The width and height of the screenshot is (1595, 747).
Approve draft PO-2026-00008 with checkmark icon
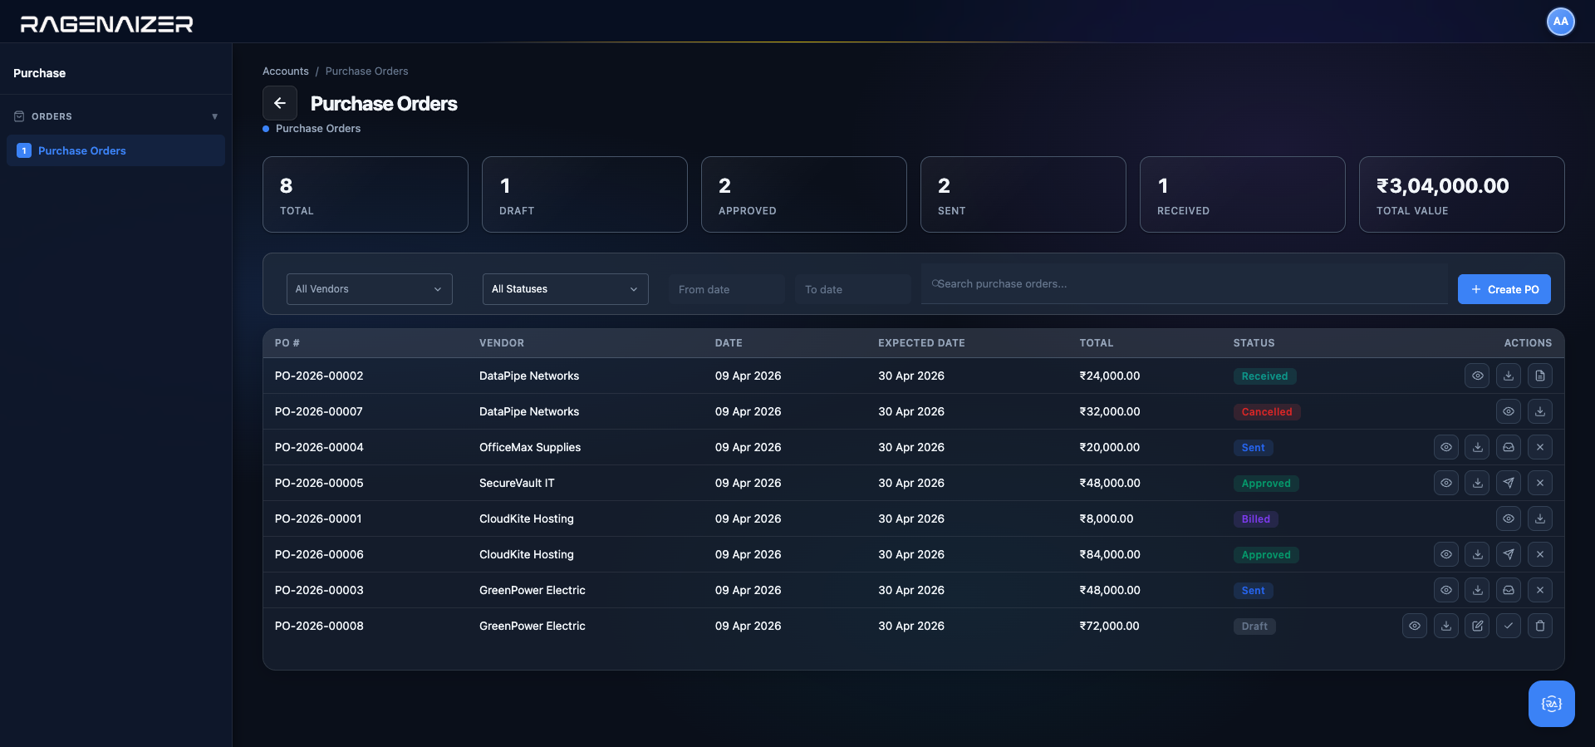coord(1509,626)
